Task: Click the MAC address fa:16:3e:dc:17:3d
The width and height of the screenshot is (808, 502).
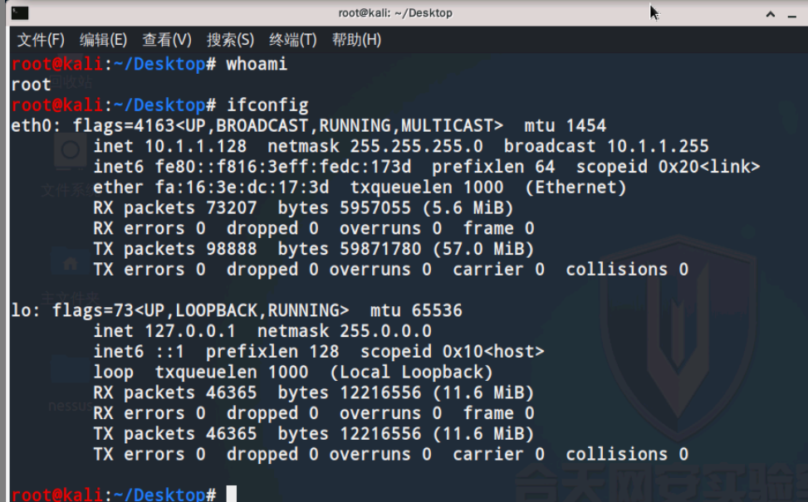Action: [x=242, y=188]
